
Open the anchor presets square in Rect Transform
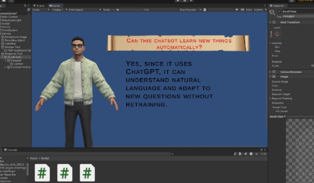point(277,34)
